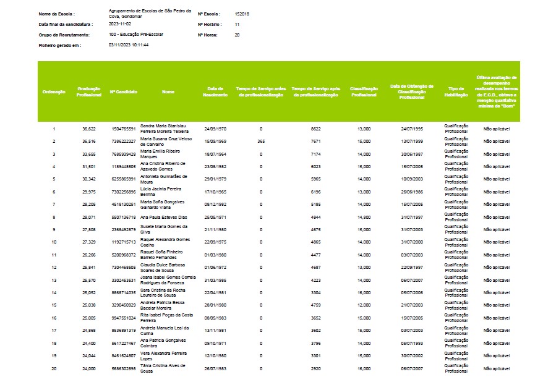Click the name Lúcia Jacinta Pereira Belinha
Image resolution: width=543 pixels, height=390 pixels.
(x=161, y=192)
